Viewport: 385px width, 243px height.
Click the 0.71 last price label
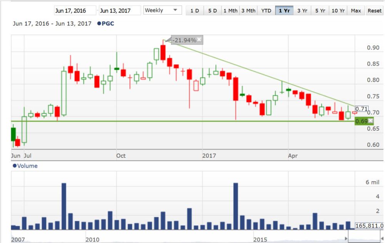pos(362,109)
